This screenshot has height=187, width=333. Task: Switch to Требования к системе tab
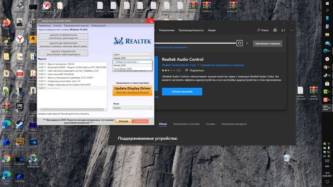click(186, 124)
